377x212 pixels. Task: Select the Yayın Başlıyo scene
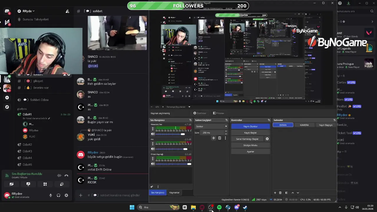tap(325, 125)
